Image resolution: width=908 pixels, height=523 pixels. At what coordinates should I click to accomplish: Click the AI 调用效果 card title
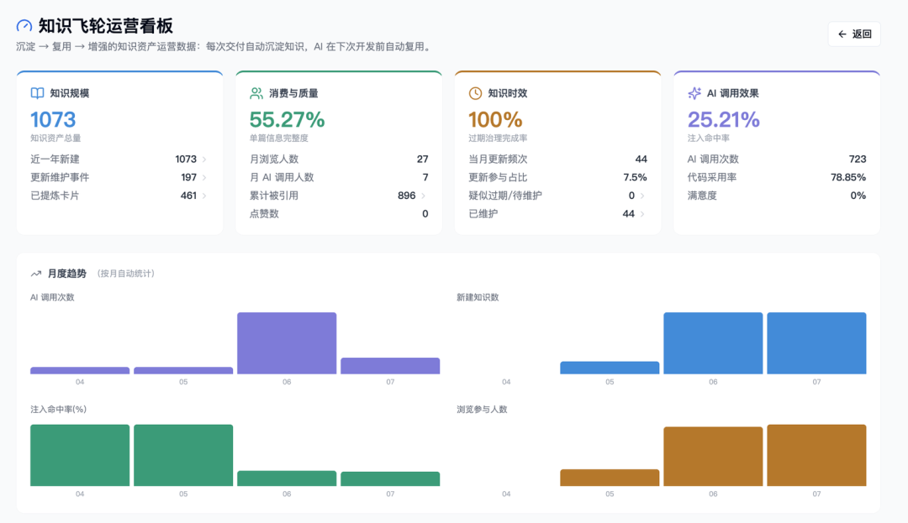pos(732,93)
